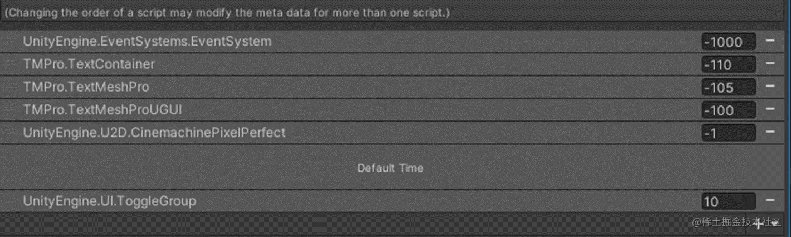Click minus beside UnityEngine.UI.ToggleGroup

[770, 200]
